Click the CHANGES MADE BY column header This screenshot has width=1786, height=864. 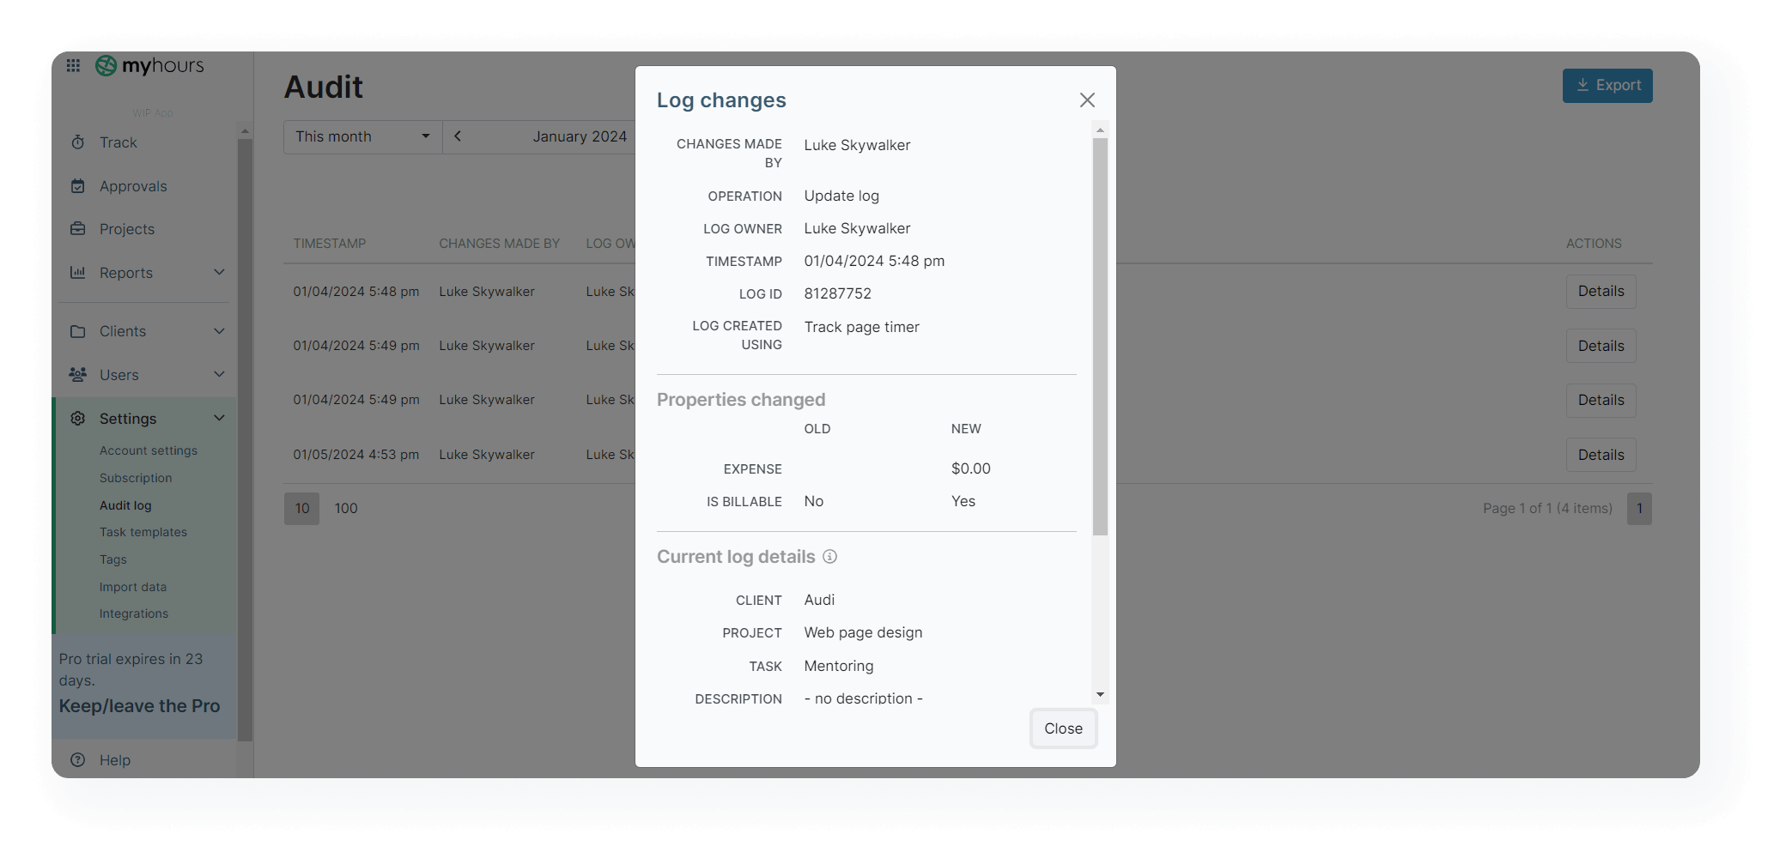pos(500,244)
